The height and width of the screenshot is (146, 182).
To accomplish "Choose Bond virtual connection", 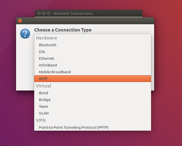I will coord(93,93).
